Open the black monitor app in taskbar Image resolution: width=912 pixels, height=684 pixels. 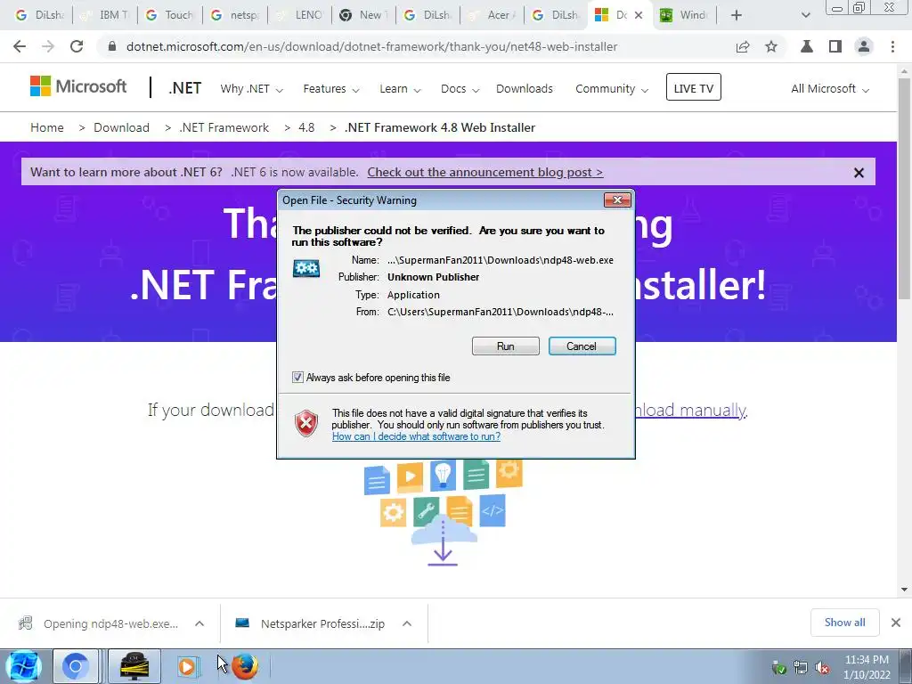click(134, 666)
